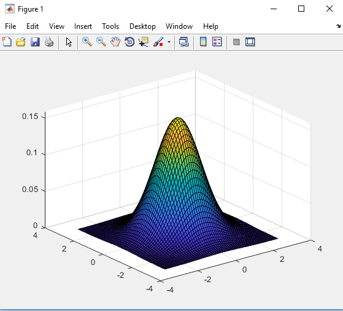Save the figure with the floppy disk icon
This screenshot has width=343, height=311.
coord(35,42)
